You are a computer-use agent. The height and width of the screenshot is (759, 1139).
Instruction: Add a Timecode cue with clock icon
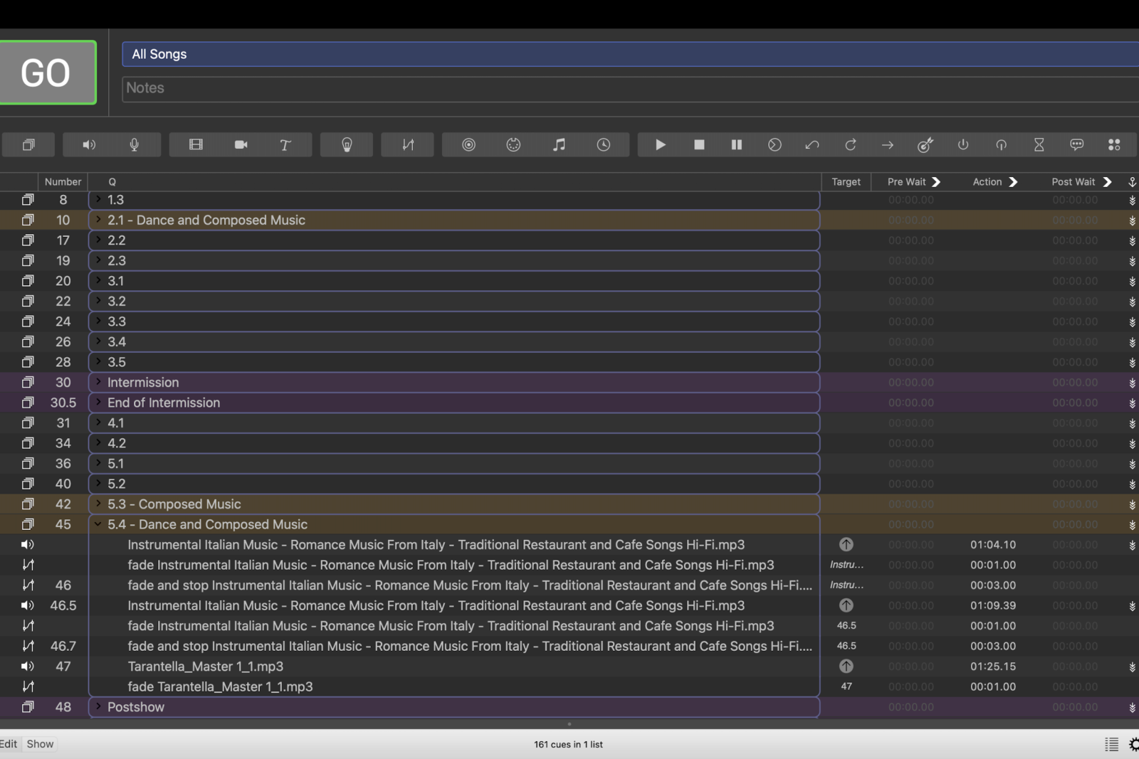[603, 144]
